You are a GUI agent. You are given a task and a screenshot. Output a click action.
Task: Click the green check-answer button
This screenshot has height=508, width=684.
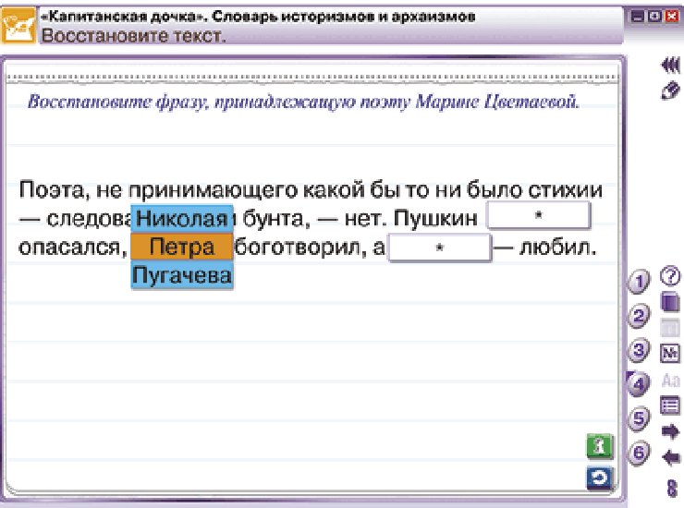[x=600, y=446]
